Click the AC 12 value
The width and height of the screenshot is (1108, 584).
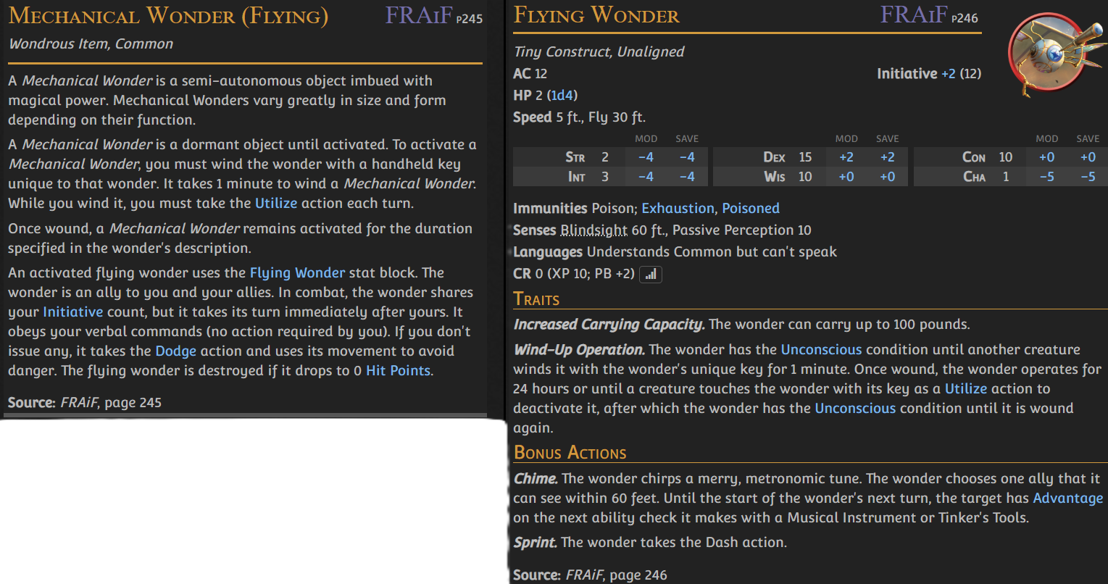[530, 74]
